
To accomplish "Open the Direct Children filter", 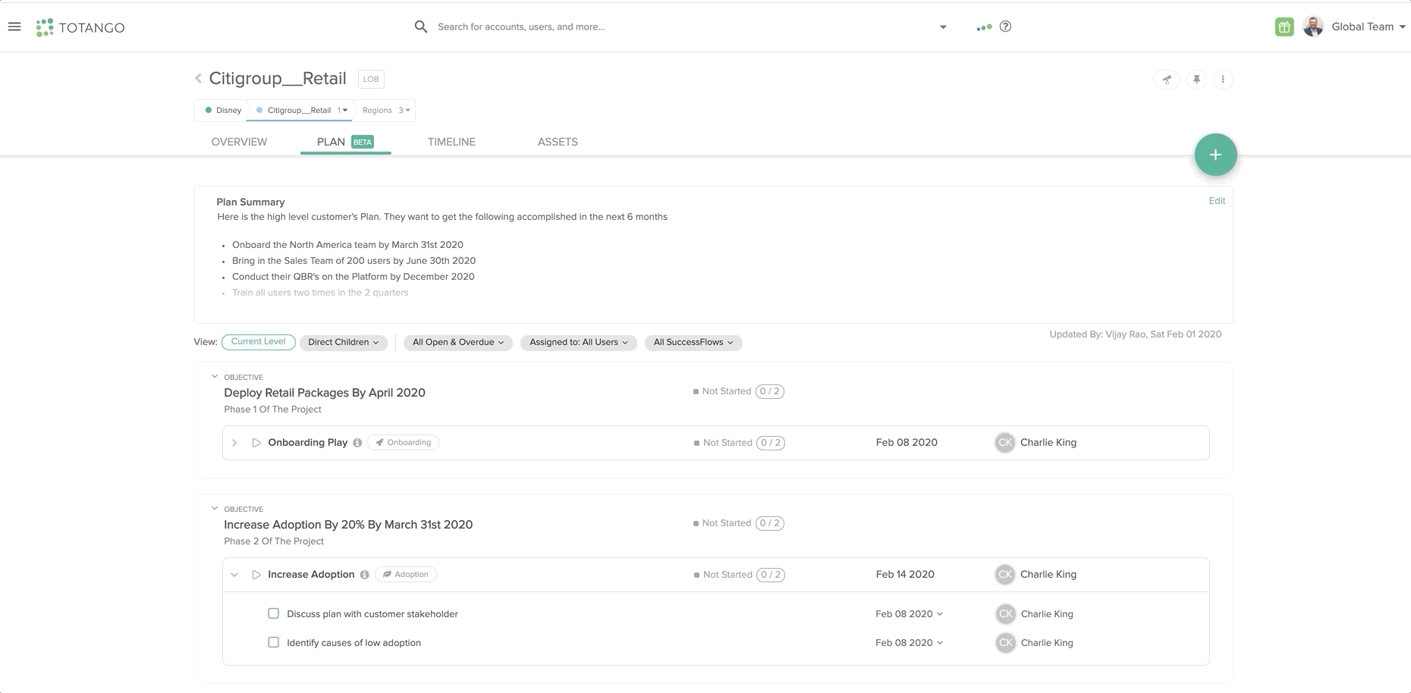I will pyautogui.click(x=344, y=343).
